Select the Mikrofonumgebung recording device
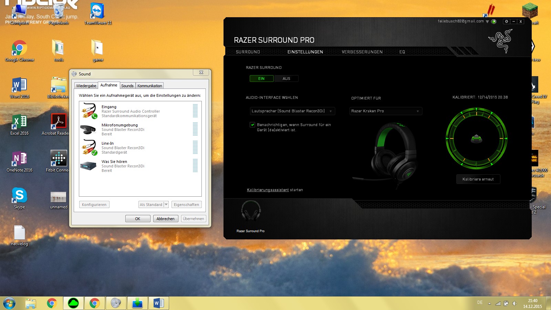 pos(140,130)
